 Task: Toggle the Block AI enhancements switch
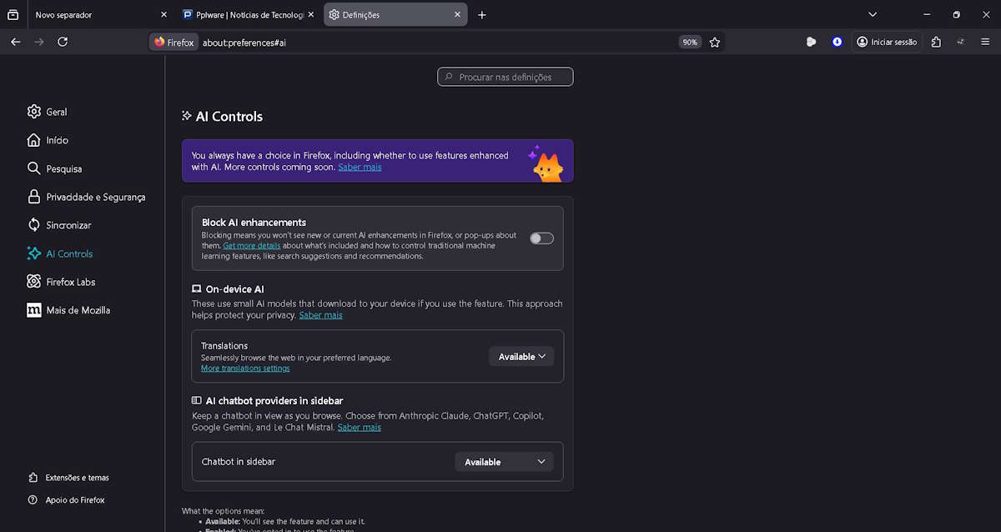[541, 238]
